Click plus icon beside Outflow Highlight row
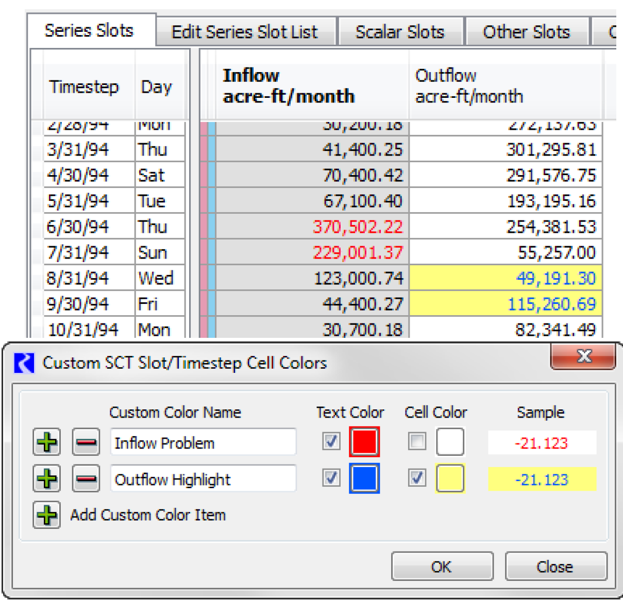The height and width of the screenshot is (601, 623). click(x=47, y=479)
